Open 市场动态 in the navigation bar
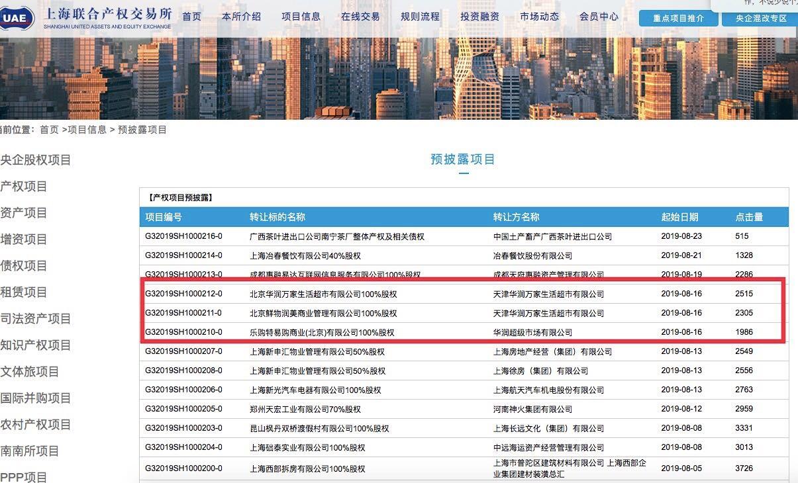This screenshot has width=798, height=483. (x=539, y=17)
